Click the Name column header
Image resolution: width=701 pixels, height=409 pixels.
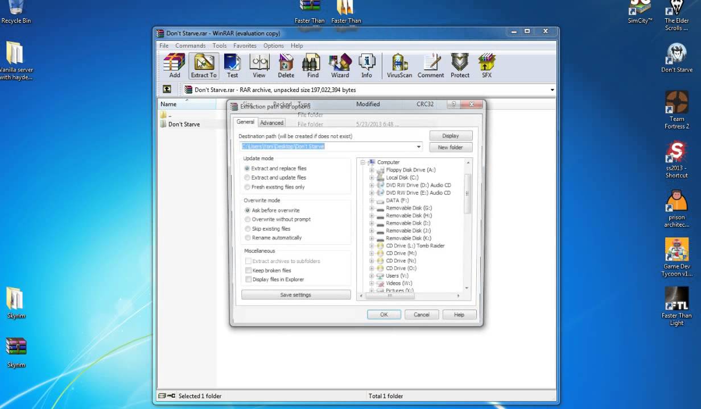click(x=187, y=104)
